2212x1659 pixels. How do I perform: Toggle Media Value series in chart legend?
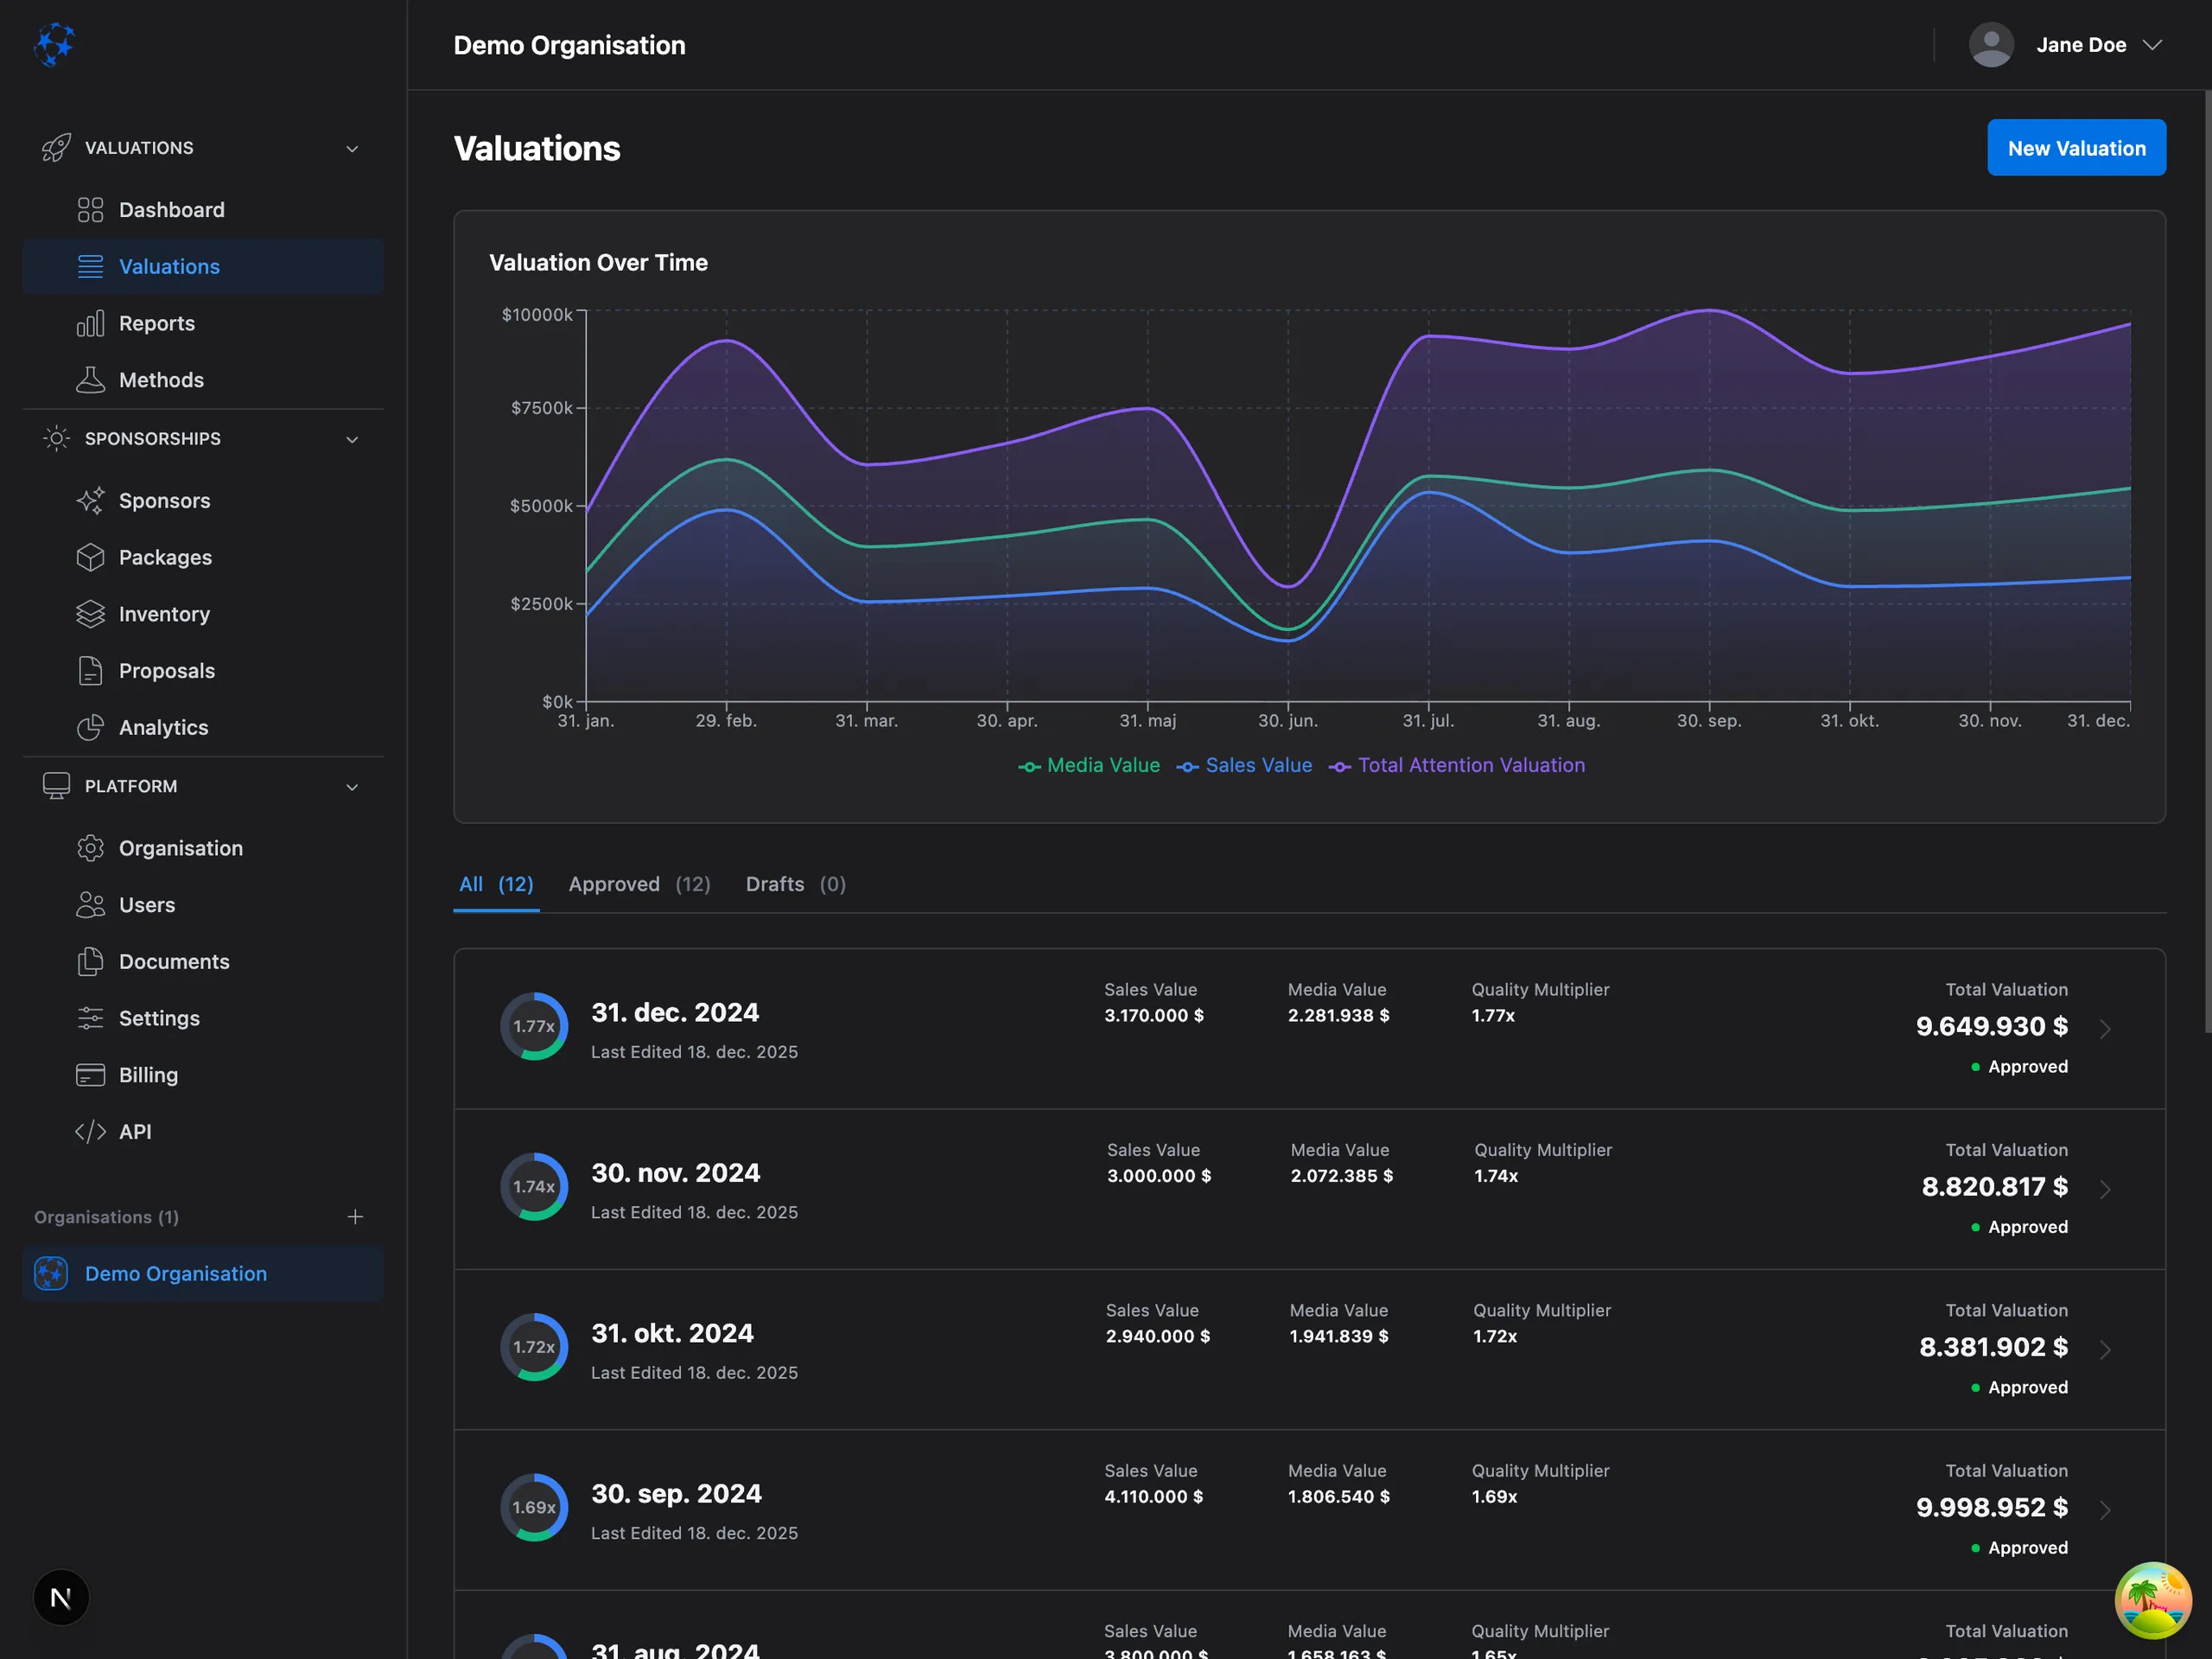1089,765
